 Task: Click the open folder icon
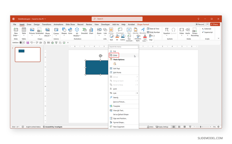pyautogui.click(x=41, y=43)
